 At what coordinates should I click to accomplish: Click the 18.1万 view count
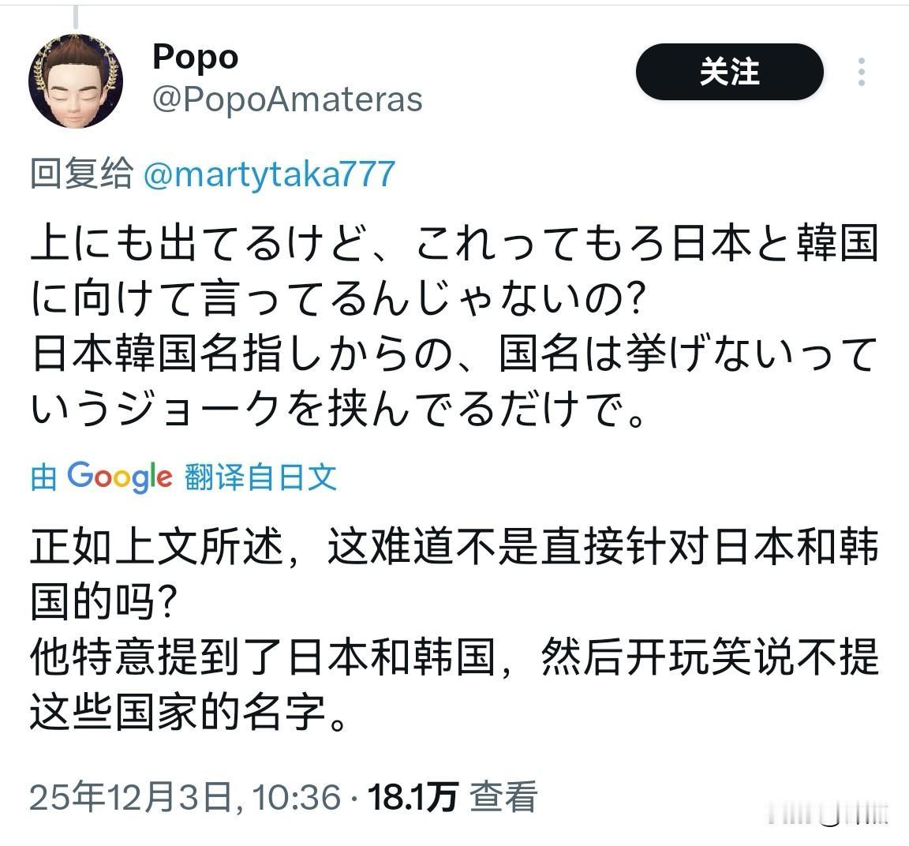click(413, 797)
